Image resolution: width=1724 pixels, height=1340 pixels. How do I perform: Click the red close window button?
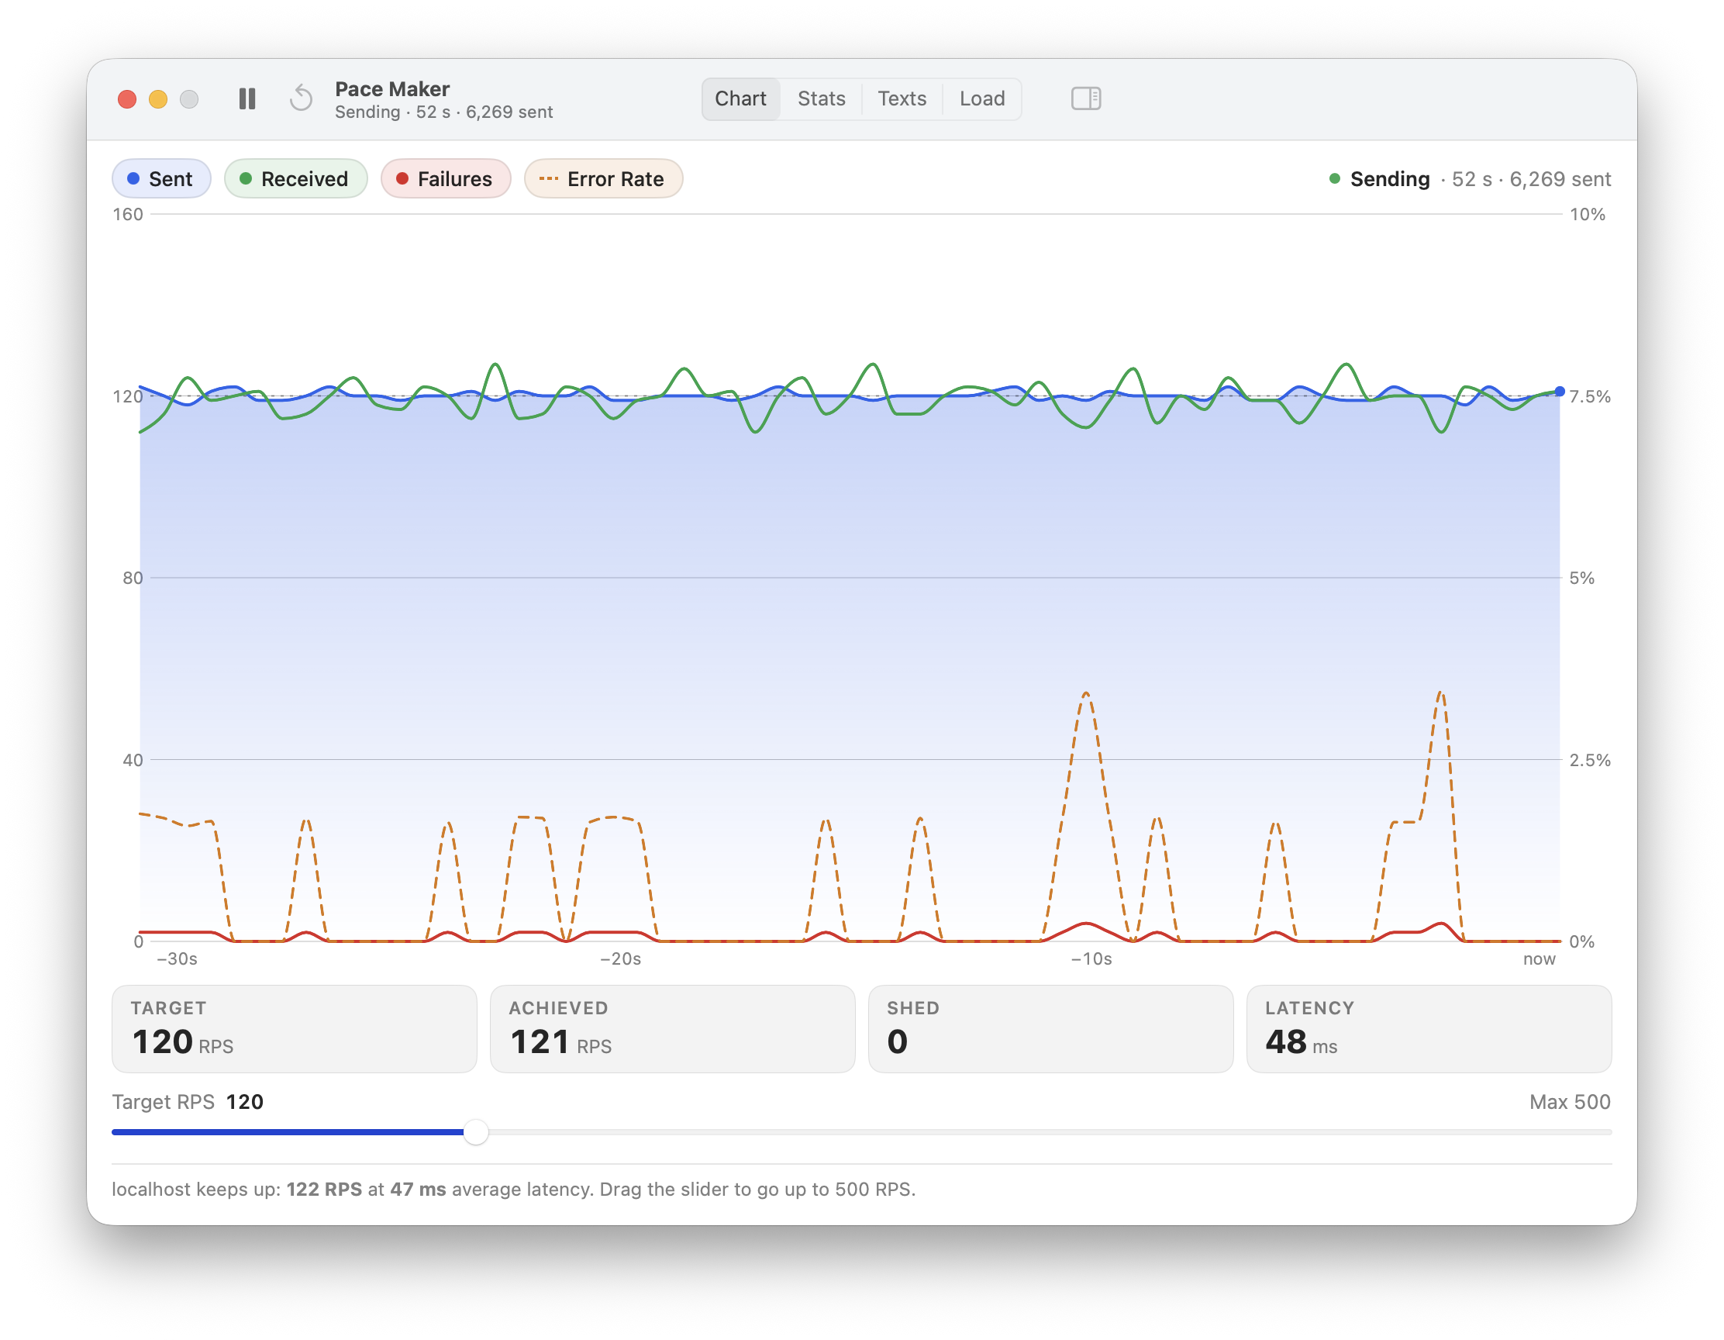tap(127, 99)
